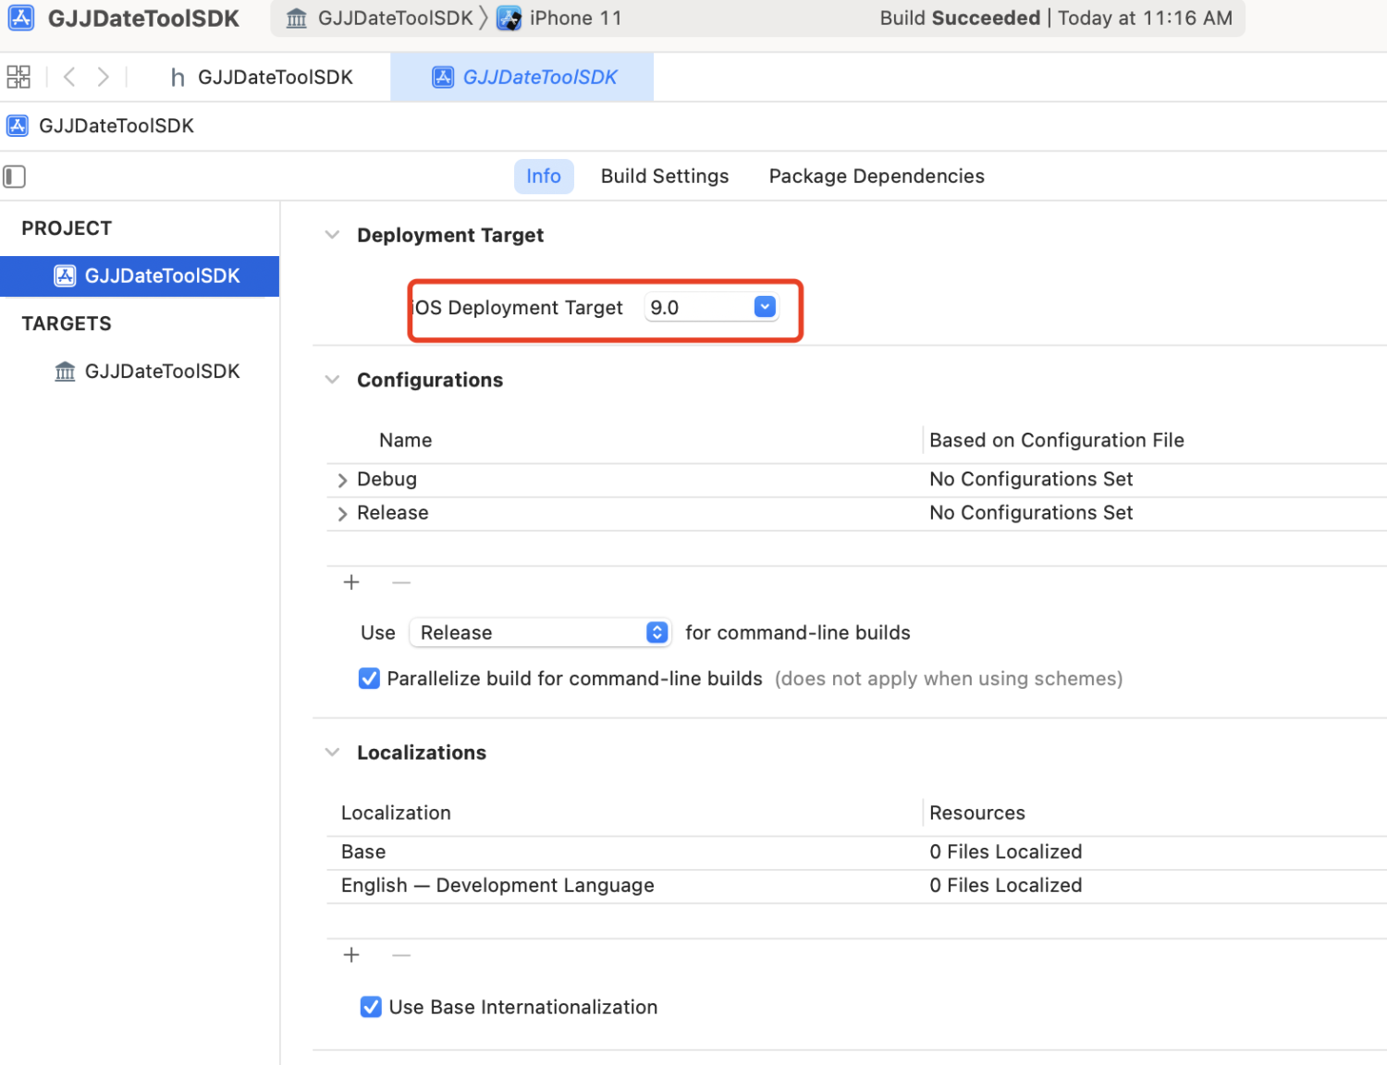
Task: Add a new localization with plus button
Action: tap(351, 955)
